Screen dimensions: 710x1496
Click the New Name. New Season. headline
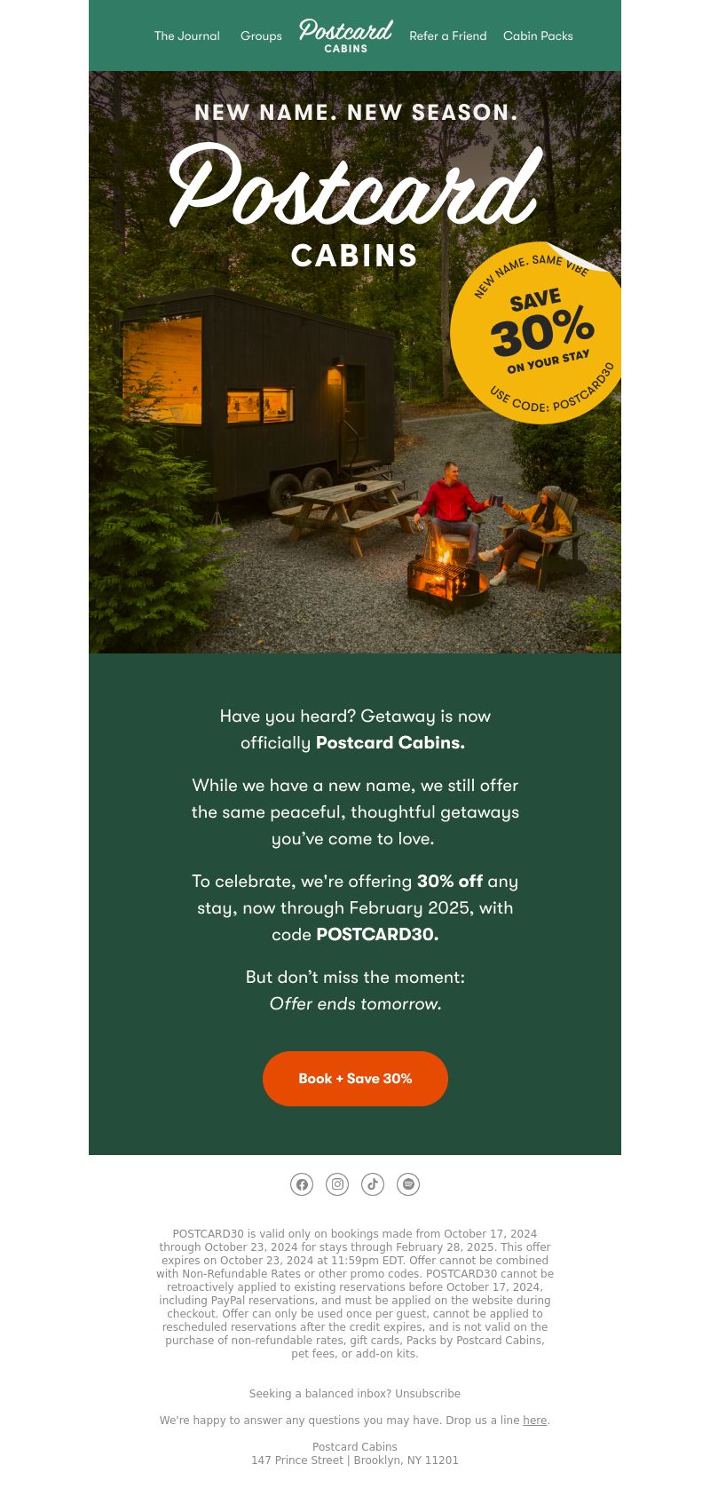tap(356, 113)
